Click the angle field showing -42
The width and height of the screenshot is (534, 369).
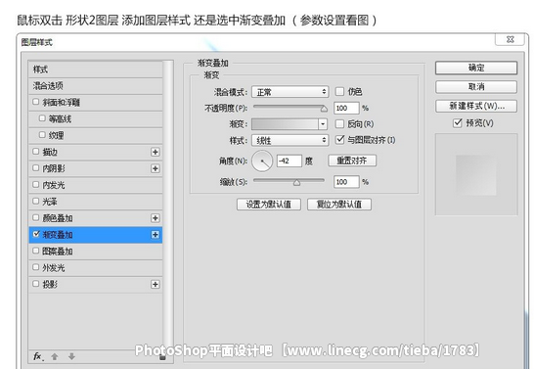point(289,161)
